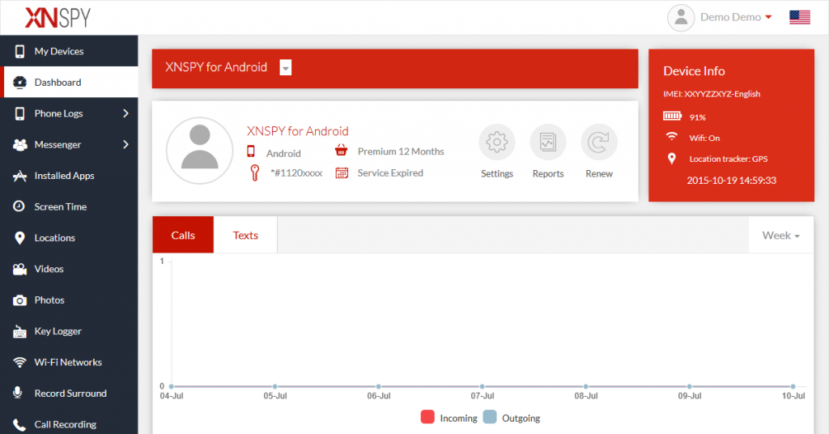Screen dimensions: 829x434
Task: Click the Premium 12 Months text
Action: pos(401,151)
